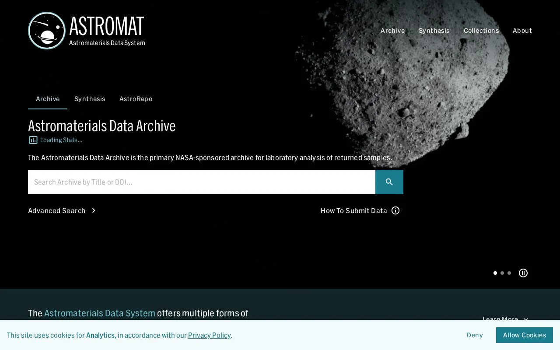
Task: Click the Allow Cookies button
Action: click(525, 335)
